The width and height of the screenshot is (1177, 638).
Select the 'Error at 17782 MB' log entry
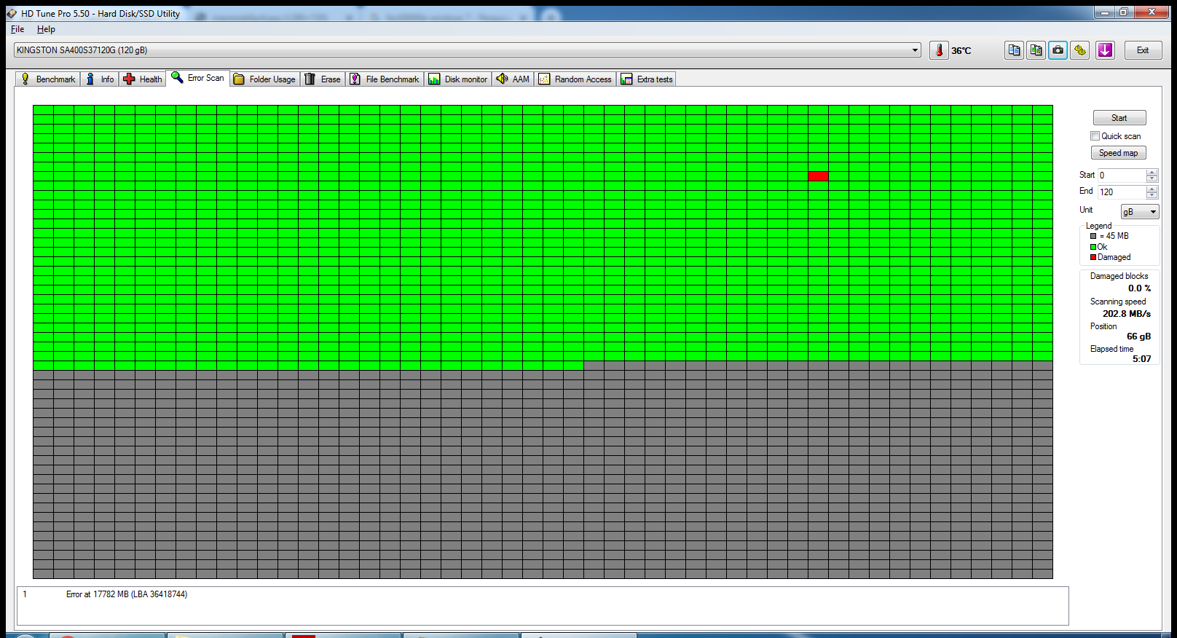pos(127,594)
